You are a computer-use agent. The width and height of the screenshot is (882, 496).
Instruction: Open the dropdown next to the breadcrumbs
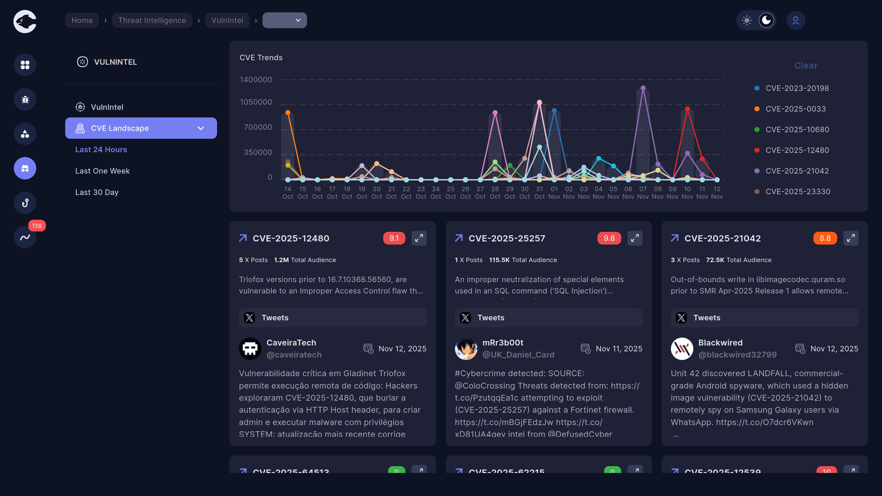(284, 20)
